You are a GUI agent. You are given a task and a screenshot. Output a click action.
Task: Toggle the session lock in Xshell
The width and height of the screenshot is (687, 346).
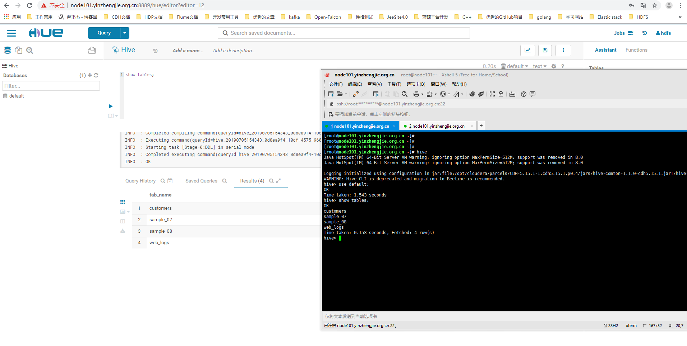(501, 94)
